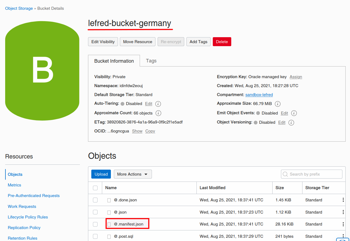Click Show link for OCID
The image size is (350, 241).
[x=137, y=131]
